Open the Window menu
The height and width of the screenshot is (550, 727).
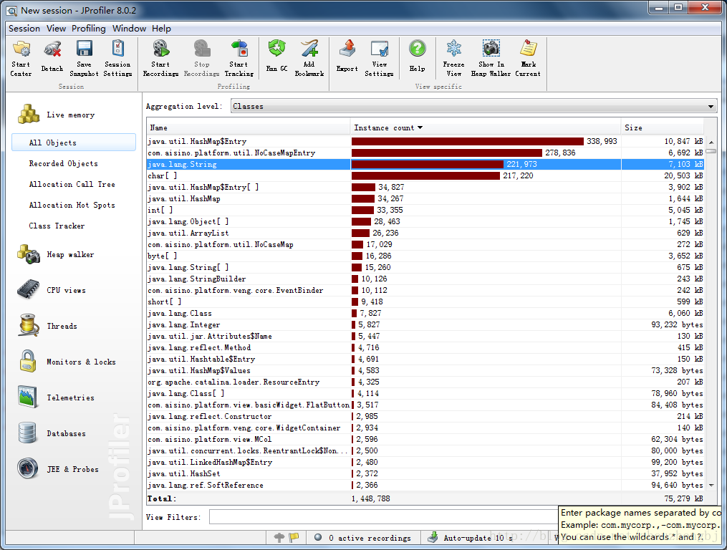tap(130, 29)
